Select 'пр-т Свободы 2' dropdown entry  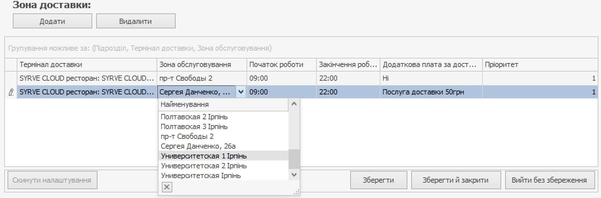pyautogui.click(x=187, y=137)
